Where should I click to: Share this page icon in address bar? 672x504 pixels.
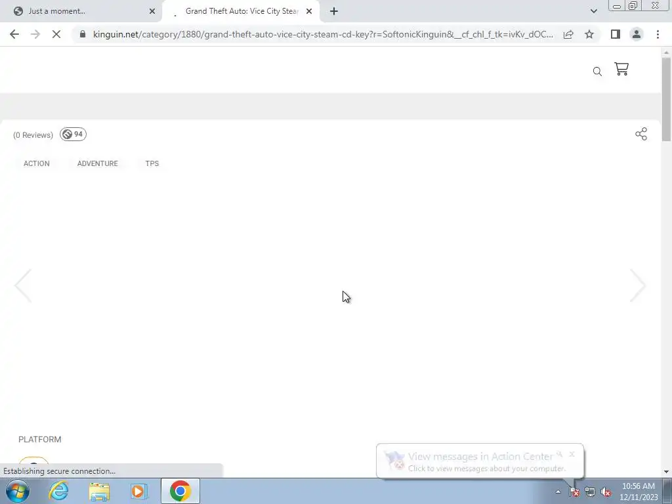click(568, 34)
